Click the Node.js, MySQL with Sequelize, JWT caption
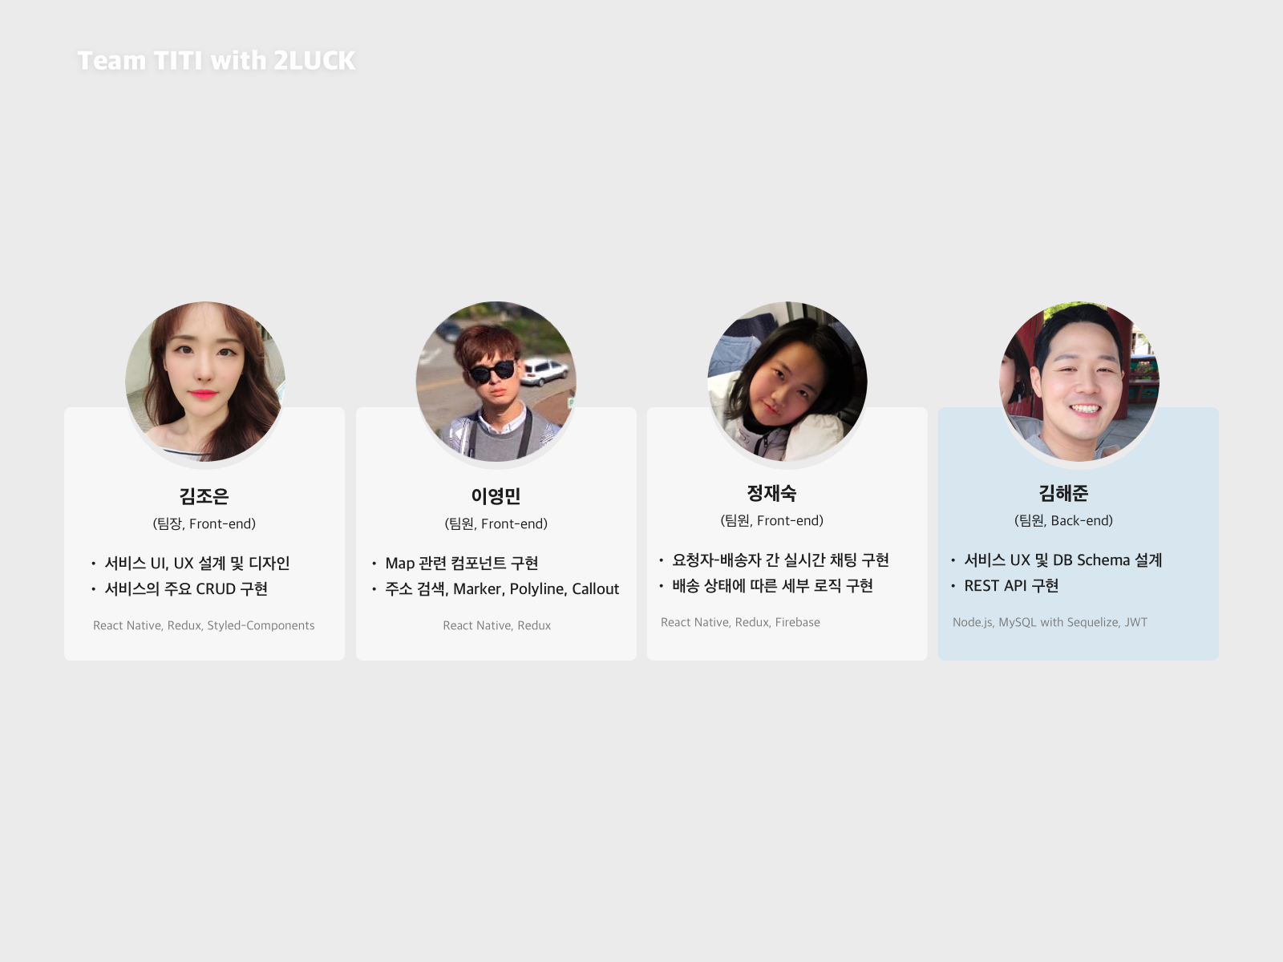Image resolution: width=1283 pixels, height=962 pixels. 1050,622
